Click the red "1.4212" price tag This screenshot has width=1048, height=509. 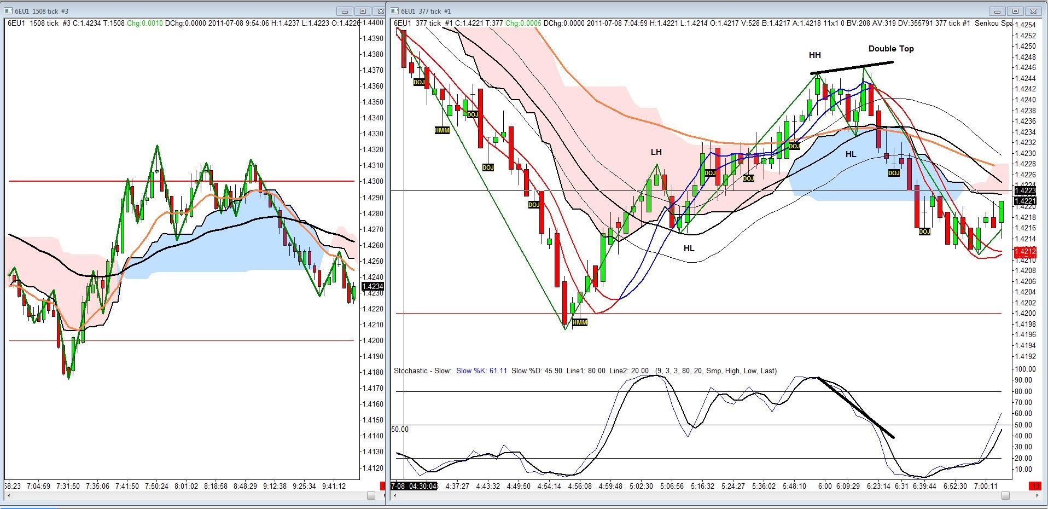pos(1025,252)
